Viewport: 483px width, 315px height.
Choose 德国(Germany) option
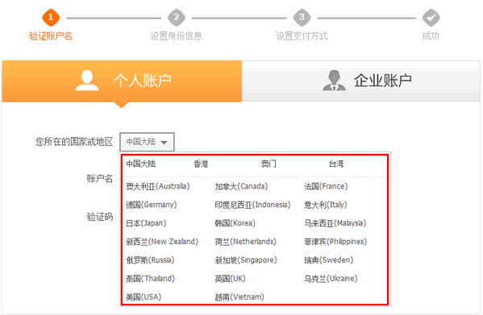tap(152, 205)
